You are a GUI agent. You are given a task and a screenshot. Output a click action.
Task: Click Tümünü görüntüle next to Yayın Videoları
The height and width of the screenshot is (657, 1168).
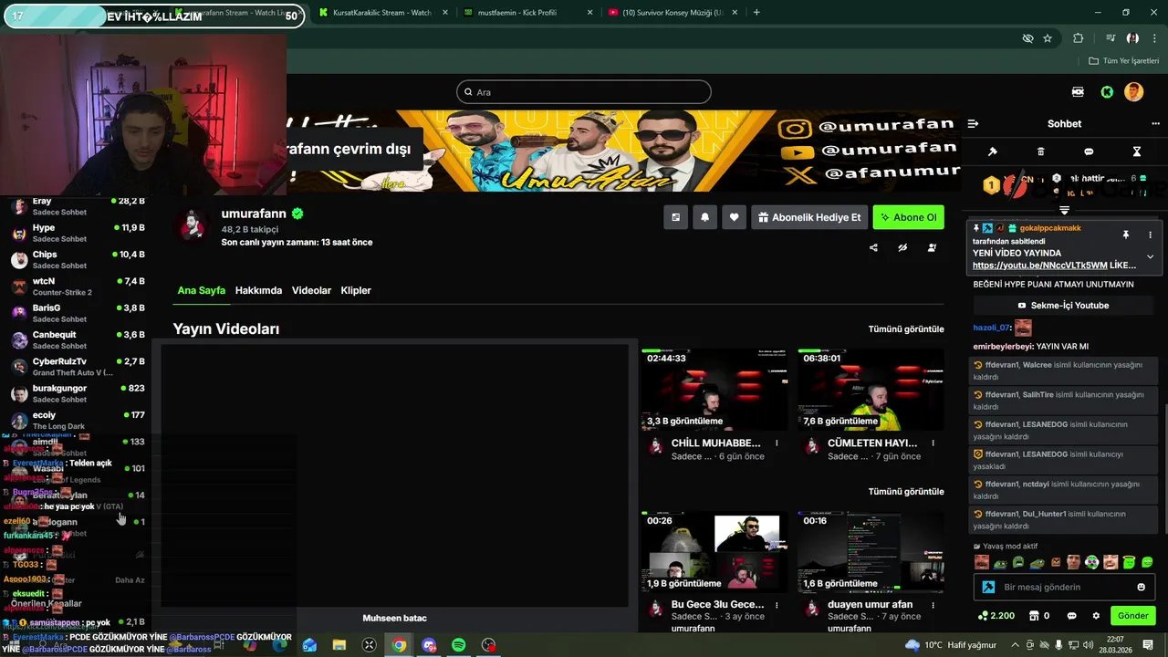tap(906, 328)
